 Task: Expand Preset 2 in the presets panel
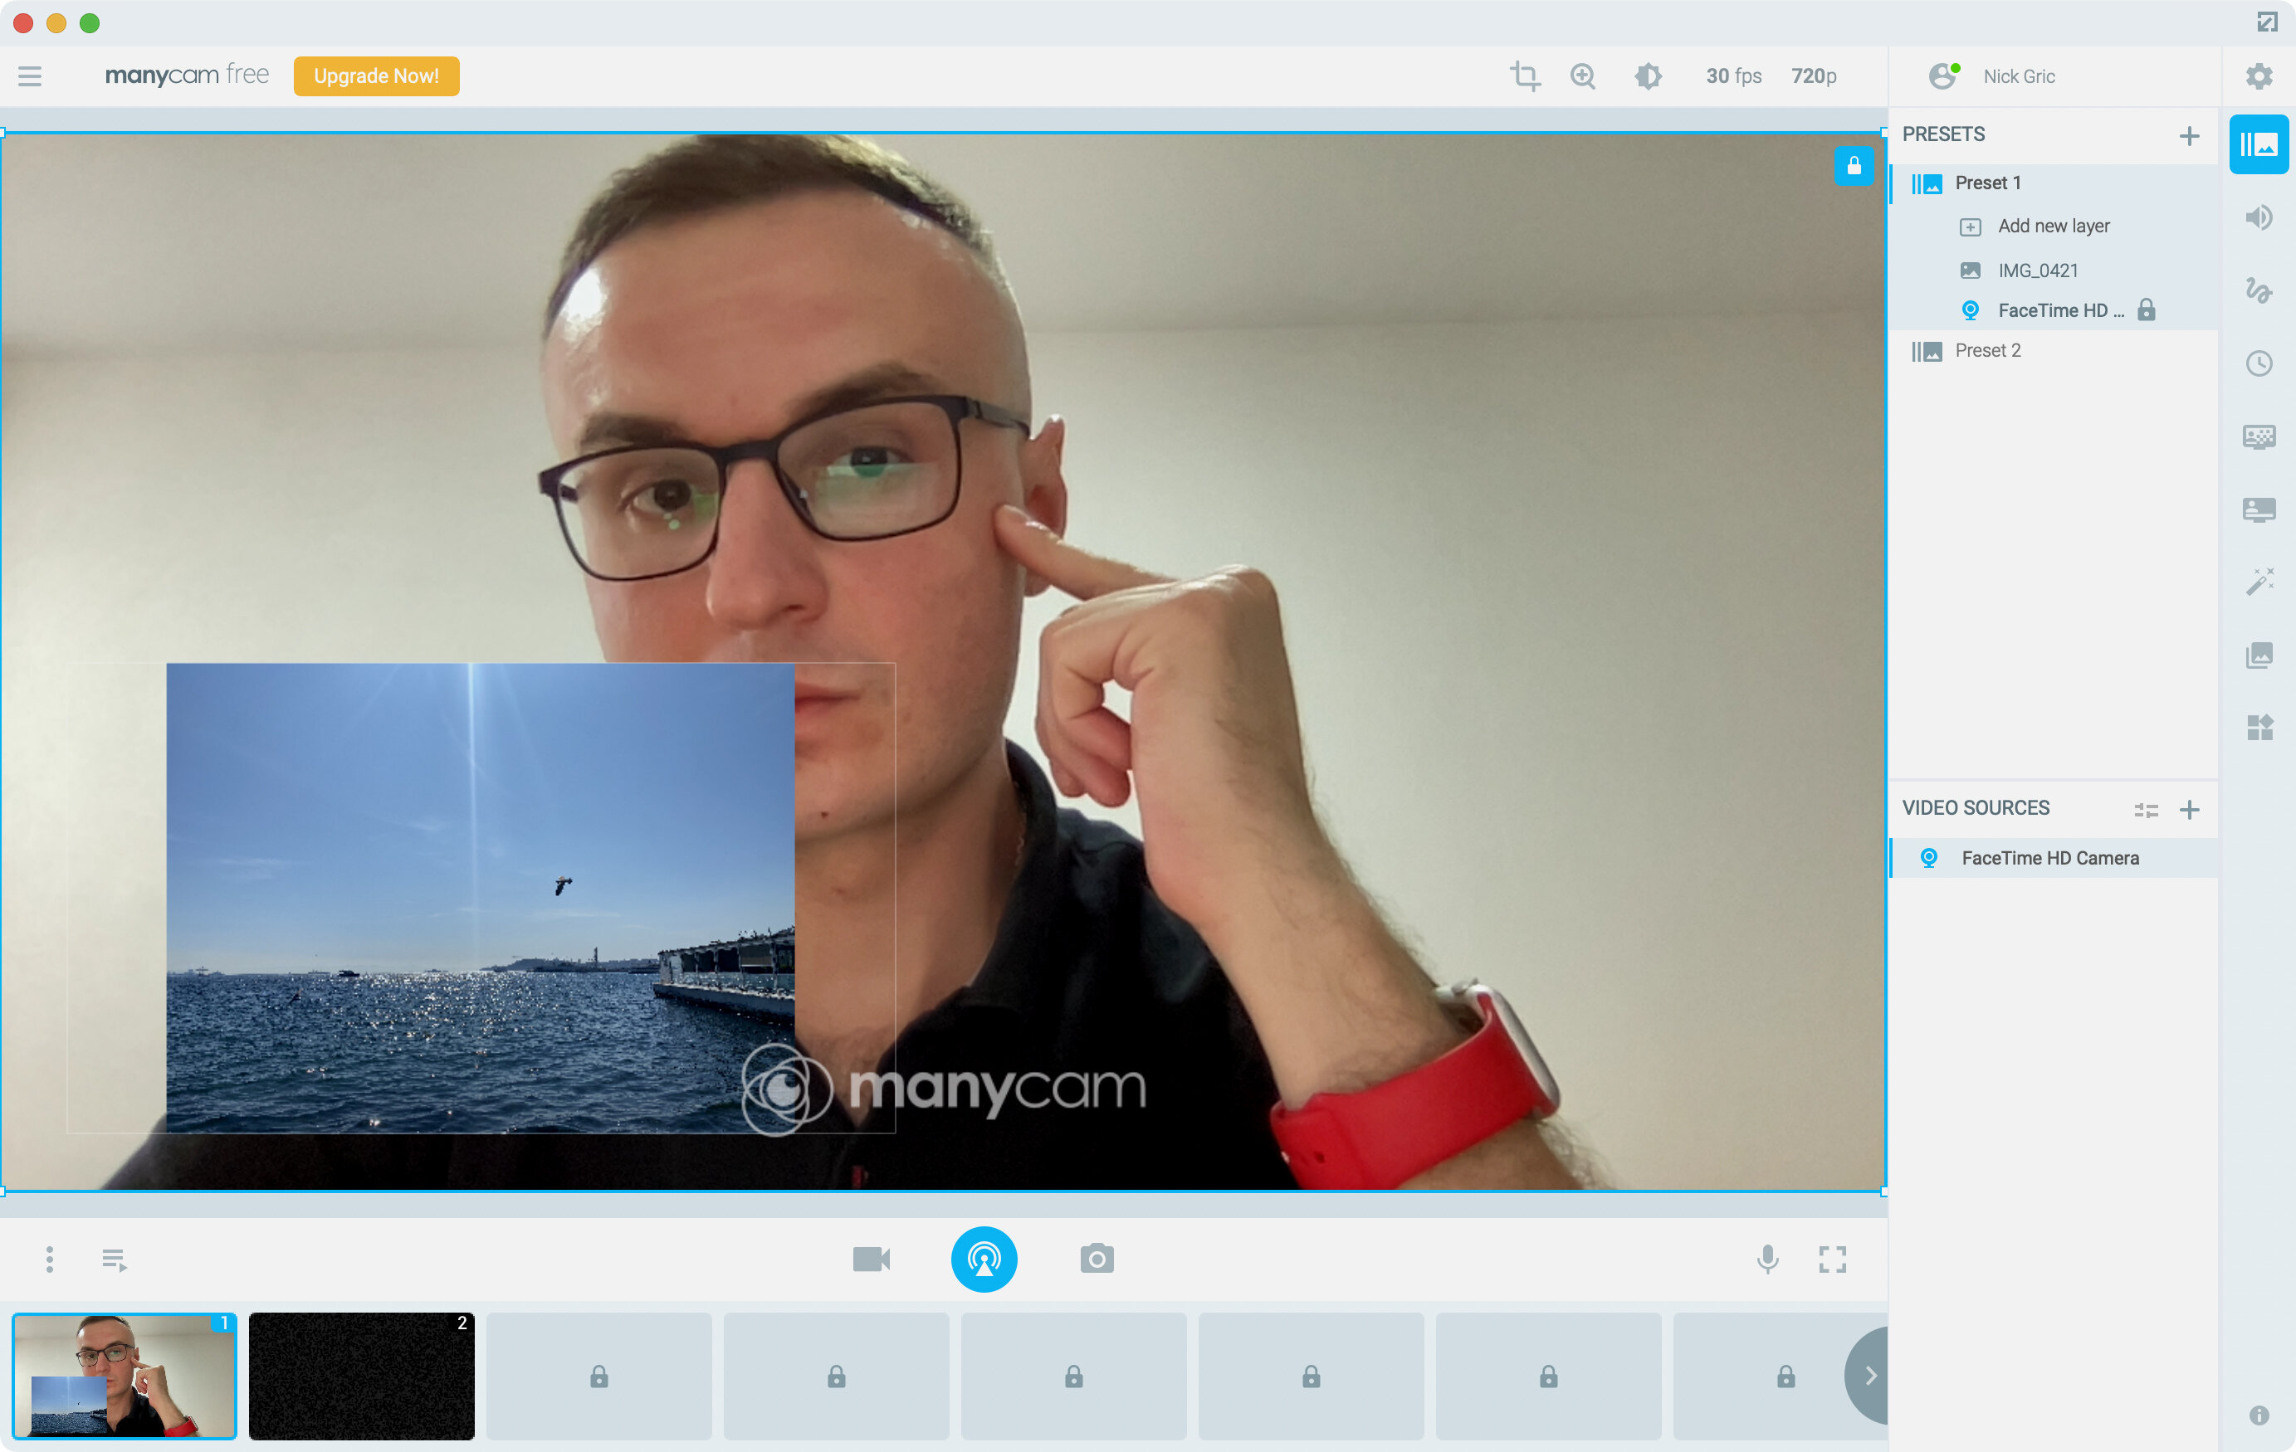[1991, 351]
